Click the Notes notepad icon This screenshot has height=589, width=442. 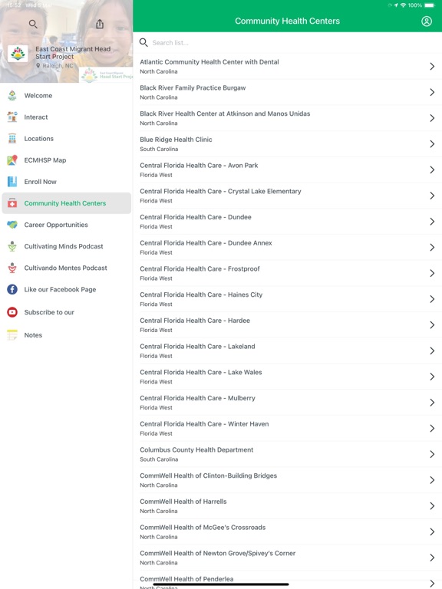coord(12,334)
